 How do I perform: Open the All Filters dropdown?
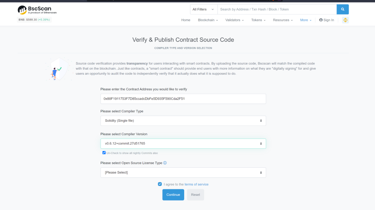tap(204, 9)
